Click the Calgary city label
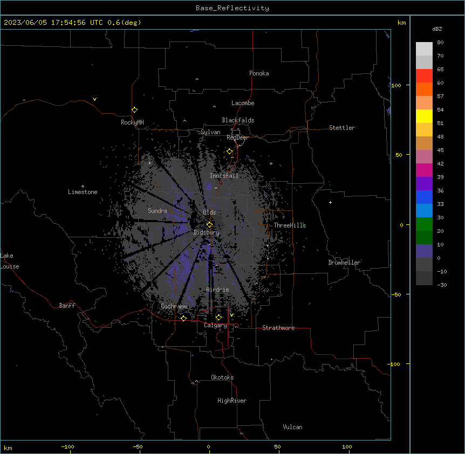Viewport: 465px width, 454px height. (x=215, y=325)
